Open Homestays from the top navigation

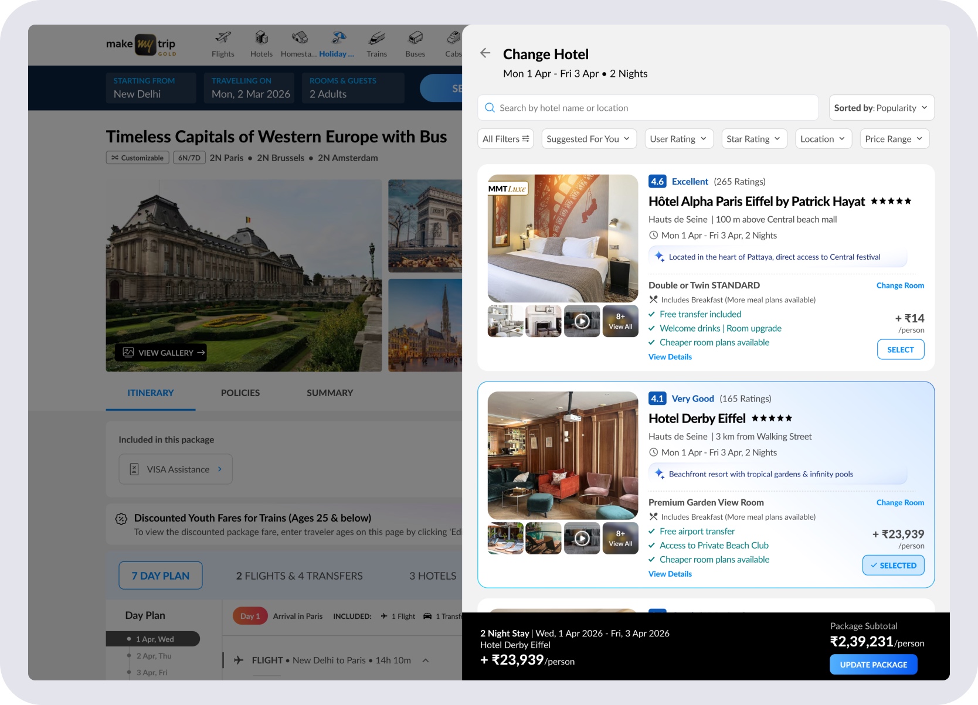299,45
